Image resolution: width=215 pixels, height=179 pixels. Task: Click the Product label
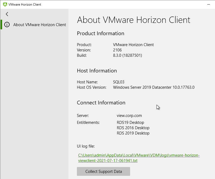(84, 44)
